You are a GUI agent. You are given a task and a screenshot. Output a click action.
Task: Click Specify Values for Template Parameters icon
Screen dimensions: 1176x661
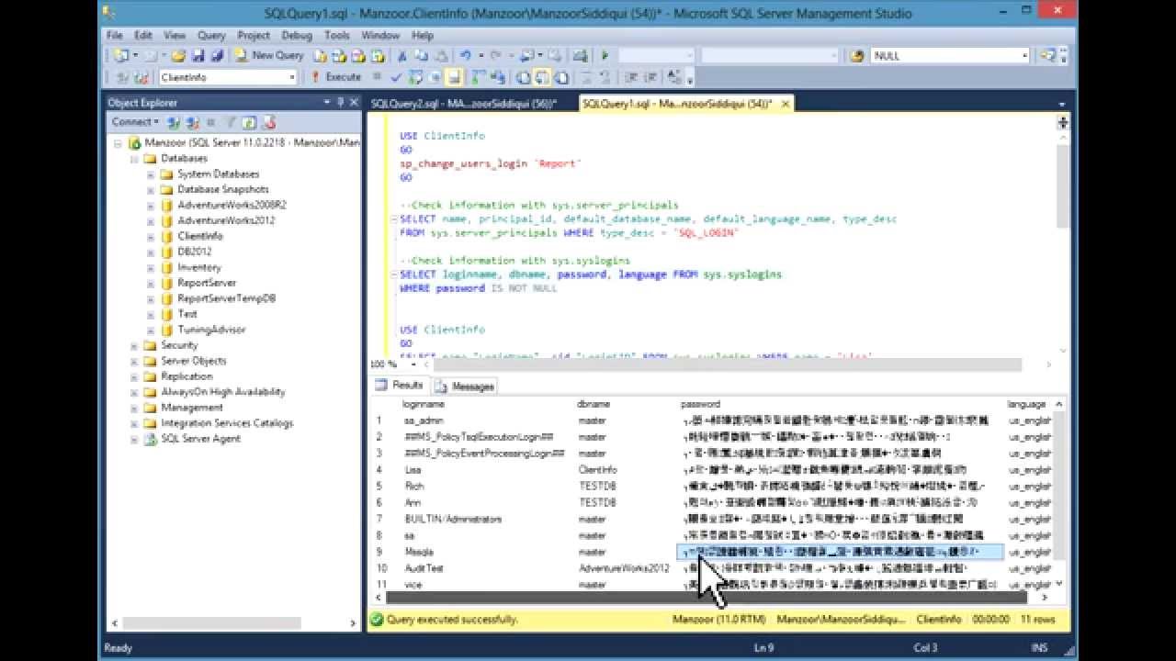tap(675, 77)
